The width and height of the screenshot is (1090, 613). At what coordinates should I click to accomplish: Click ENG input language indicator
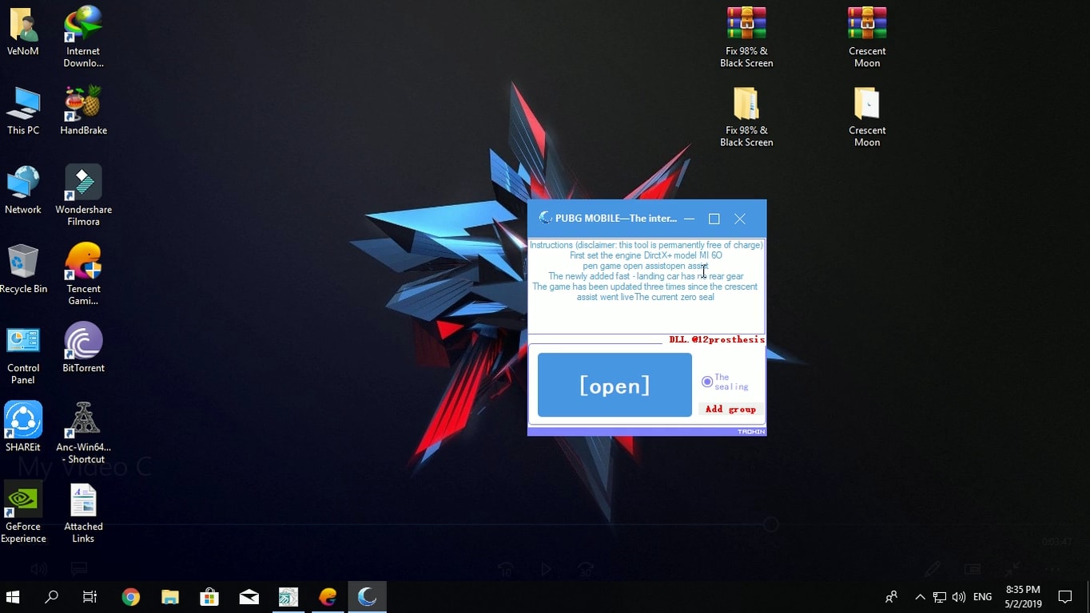click(x=983, y=597)
